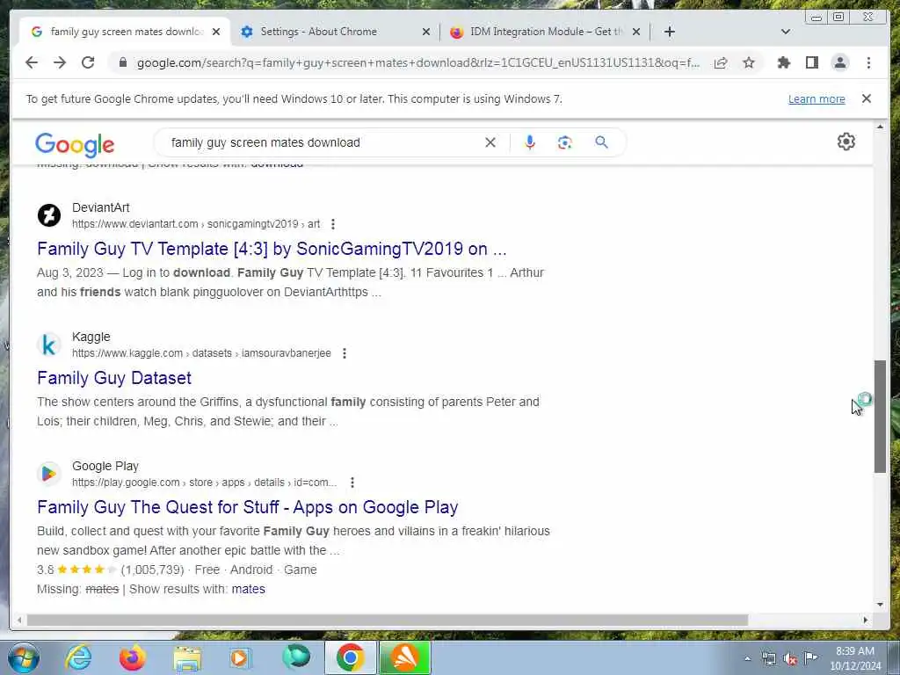Search by image with Google Lens
This screenshot has height=675, width=900.
[565, 142]
